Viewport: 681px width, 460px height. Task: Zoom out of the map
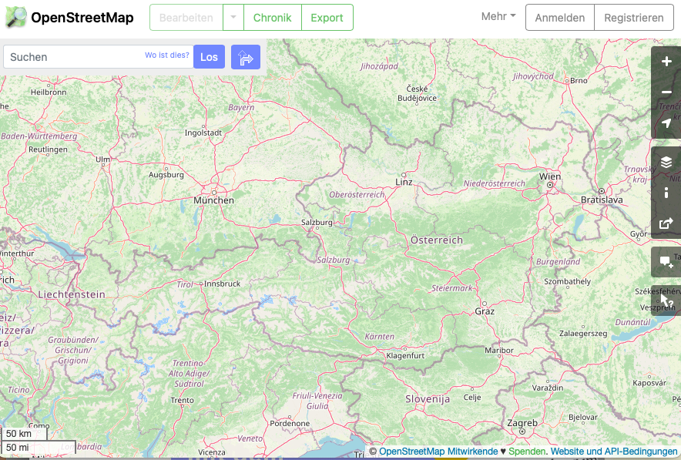[666, 92]
